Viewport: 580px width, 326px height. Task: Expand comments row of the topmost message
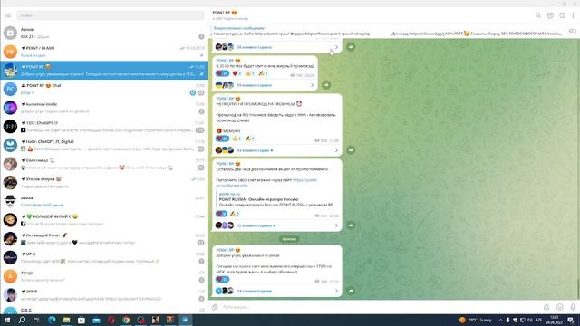(277, 47)
